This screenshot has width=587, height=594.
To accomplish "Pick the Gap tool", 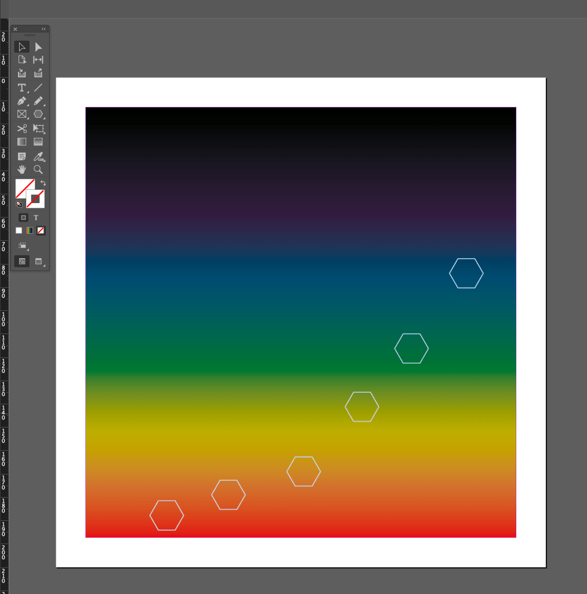I will pyautogui.click(x=38, y=60).
